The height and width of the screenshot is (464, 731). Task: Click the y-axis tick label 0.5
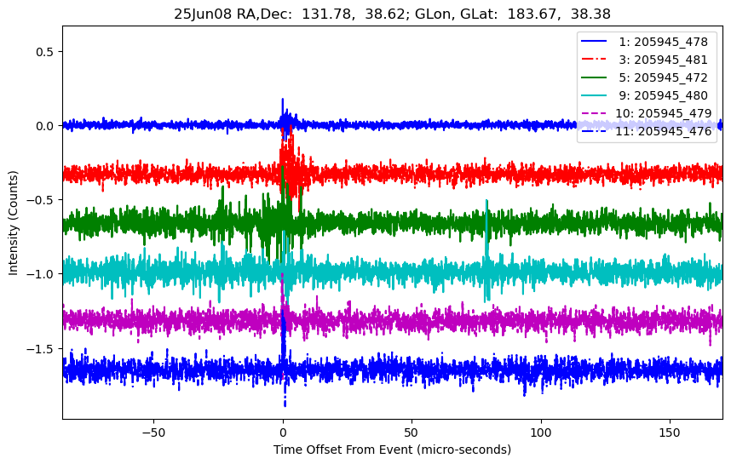point(45,52)
